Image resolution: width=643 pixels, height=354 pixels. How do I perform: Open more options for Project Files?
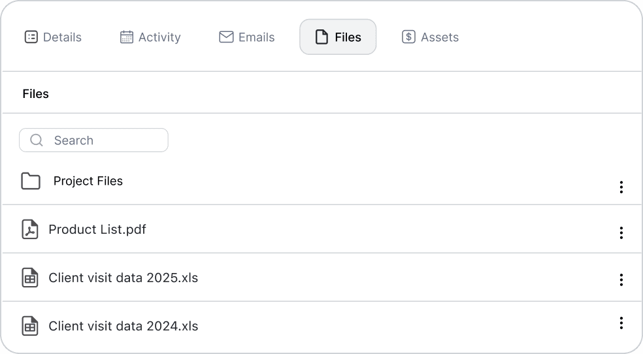pyautogui.click(x=621, y=187)
